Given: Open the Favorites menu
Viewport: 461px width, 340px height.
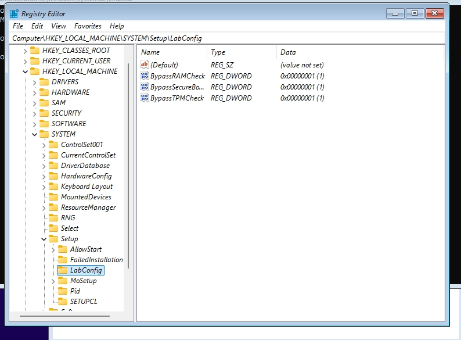Looking at the screenshot, I should 88,26.
